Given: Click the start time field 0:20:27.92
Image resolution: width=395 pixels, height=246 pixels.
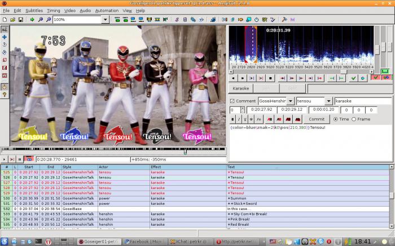Looking at the screenshot, I should pyautogui.click(x=262, y=110).
